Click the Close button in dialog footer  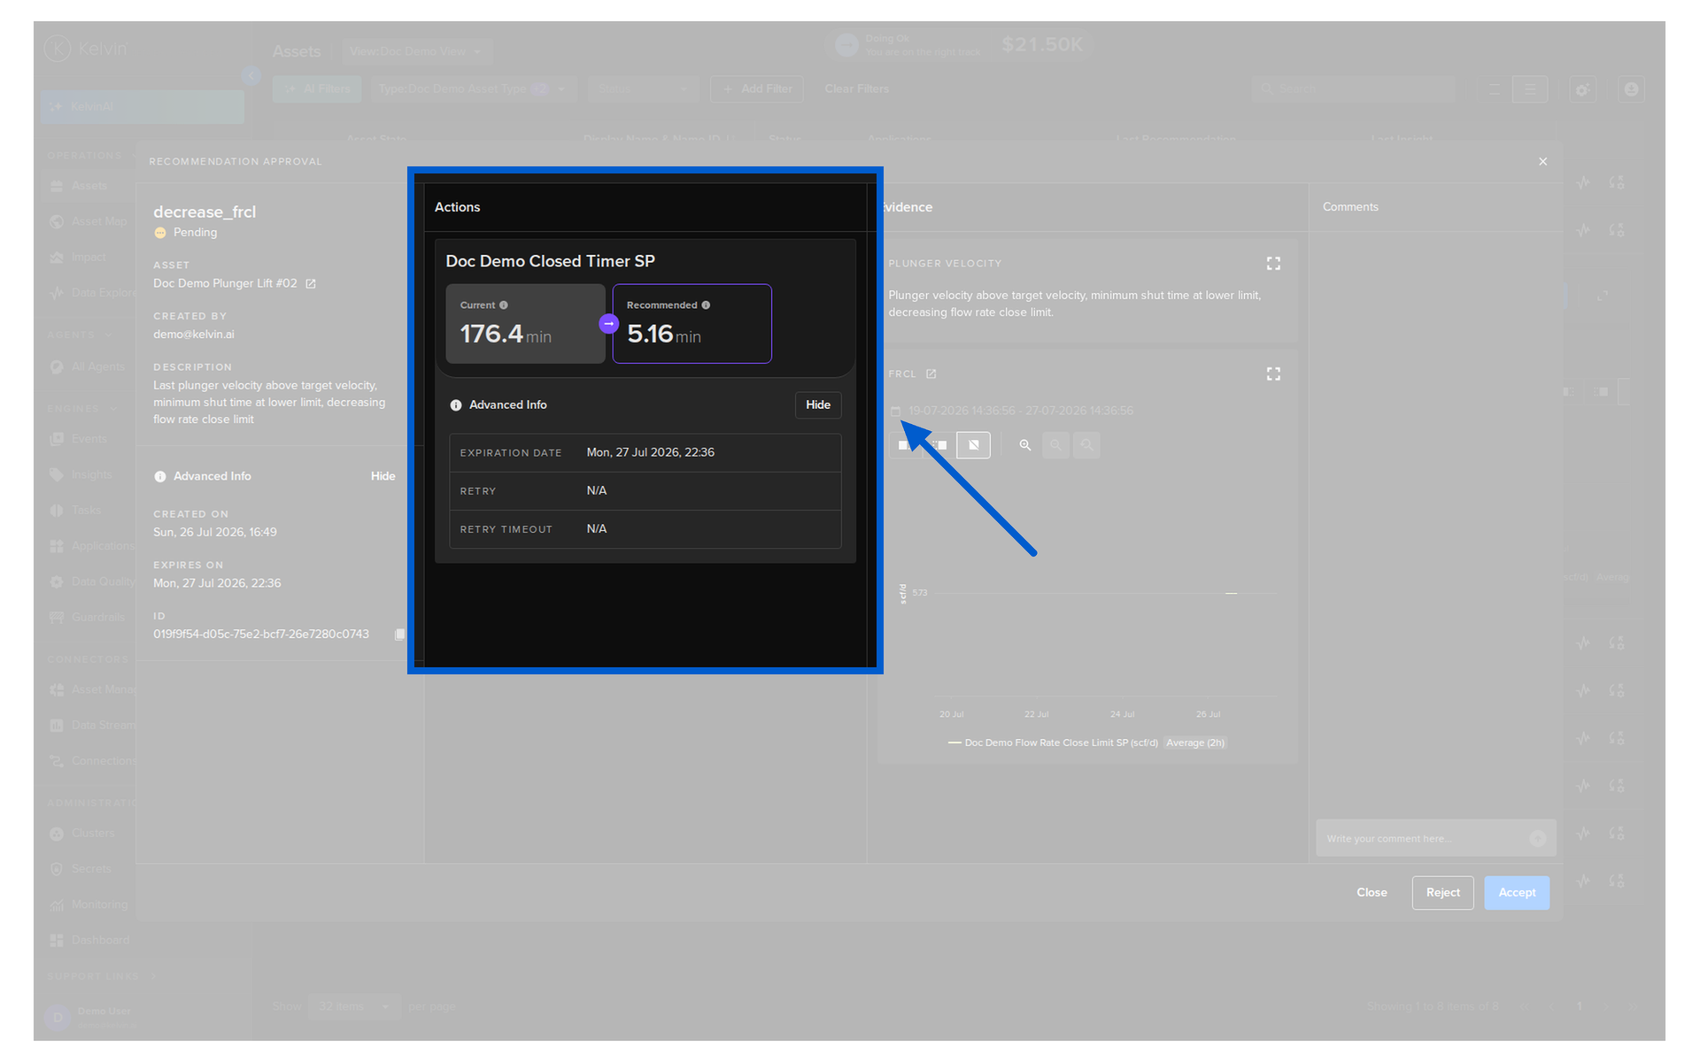1372,893
